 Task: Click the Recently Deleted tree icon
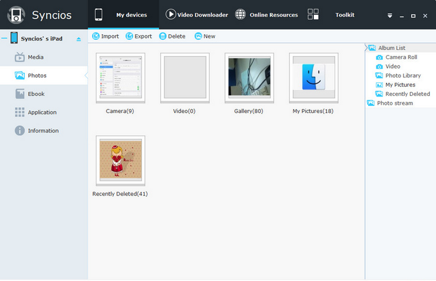[379, 93]
